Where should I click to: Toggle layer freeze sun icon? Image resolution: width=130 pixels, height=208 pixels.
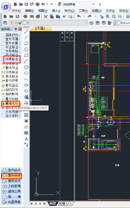click(x=16, y=23)
